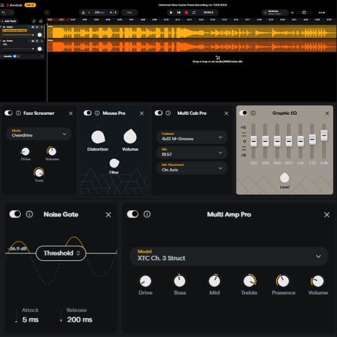Click the effects preset chip on first track
This screenshot has width=337, height=337.
(x=15, y=30)
